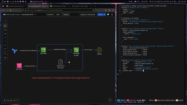Viewport: 187px width, 105px height.
Task: Click the 'enable site hosting' arrow label
Action: click(x=60, y=49)
